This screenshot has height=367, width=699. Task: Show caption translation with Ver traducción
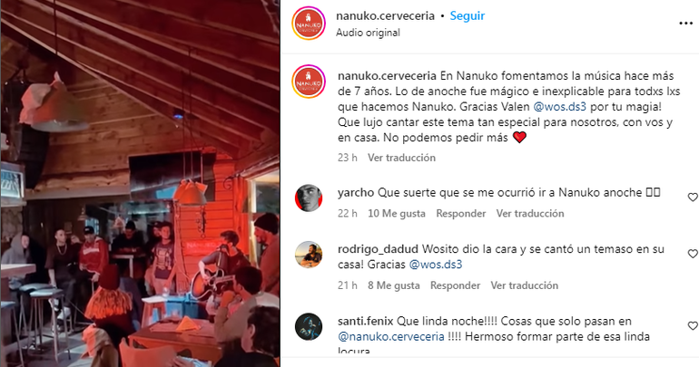click(401, 158)
